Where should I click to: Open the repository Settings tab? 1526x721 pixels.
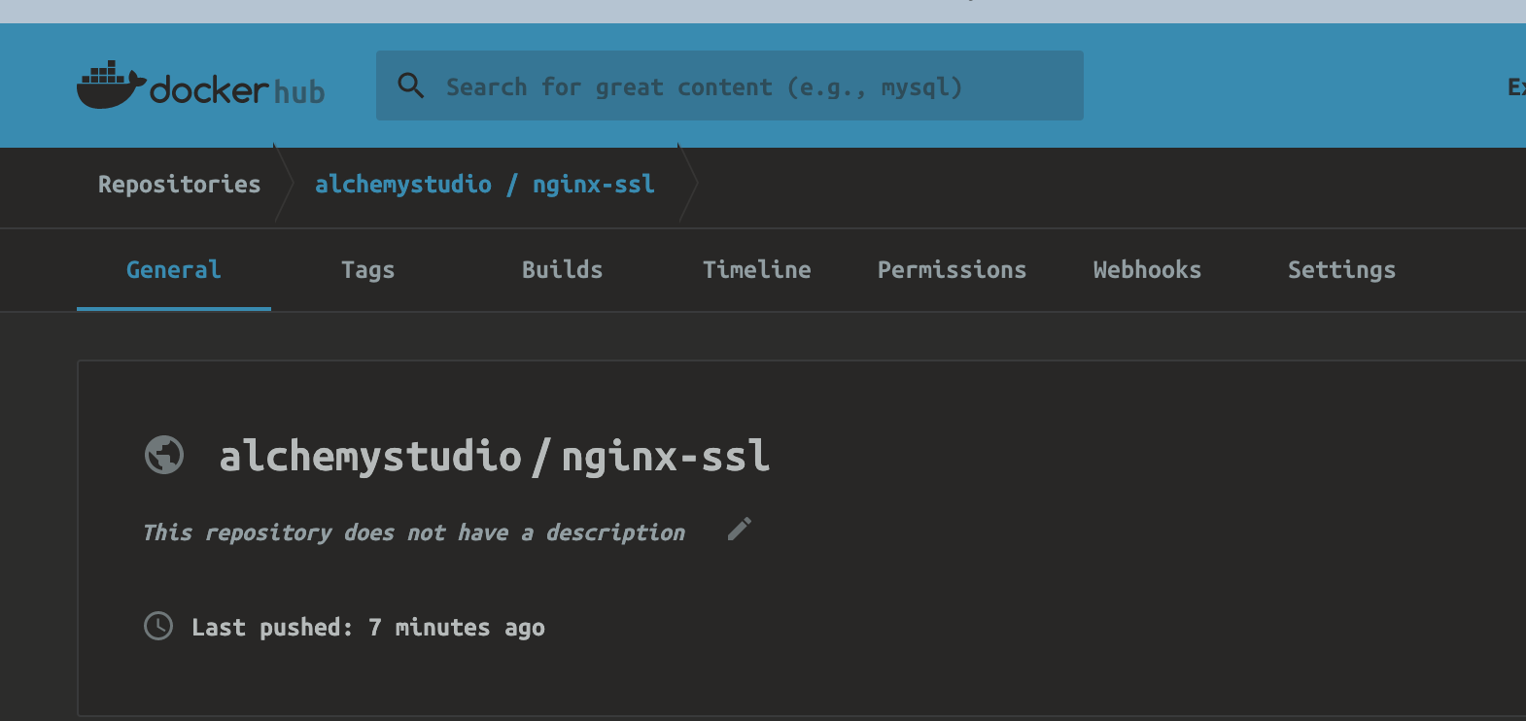tap(1341, 270)
